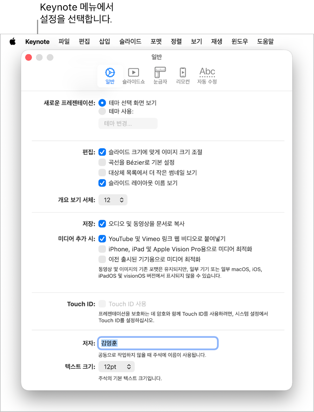Toggle 슬라이드 레이아웃 이름 보기 checkbox
The height and width of the screenshot is (412, 314).
coord(102,183)
